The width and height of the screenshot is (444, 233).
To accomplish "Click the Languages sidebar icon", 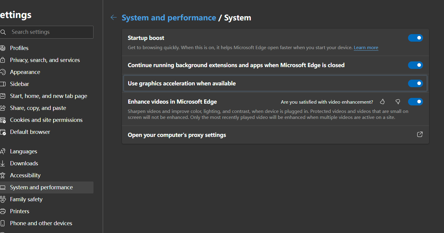I will (x=3, y=152).
